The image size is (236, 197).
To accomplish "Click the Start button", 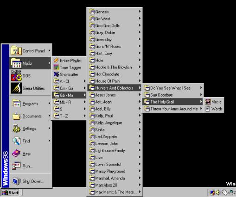I will (x=10, y=192).
